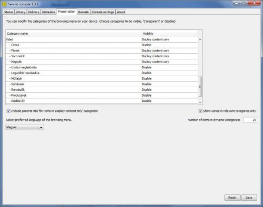Change visibility of Videó row

[x=169, y=39]
